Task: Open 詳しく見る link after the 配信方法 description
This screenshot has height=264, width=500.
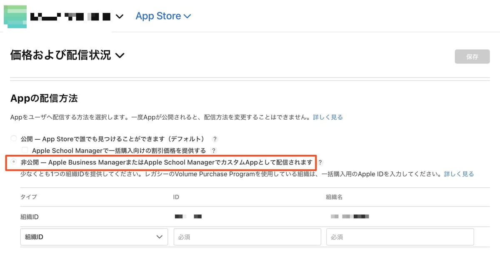Action: pos(328,117)
